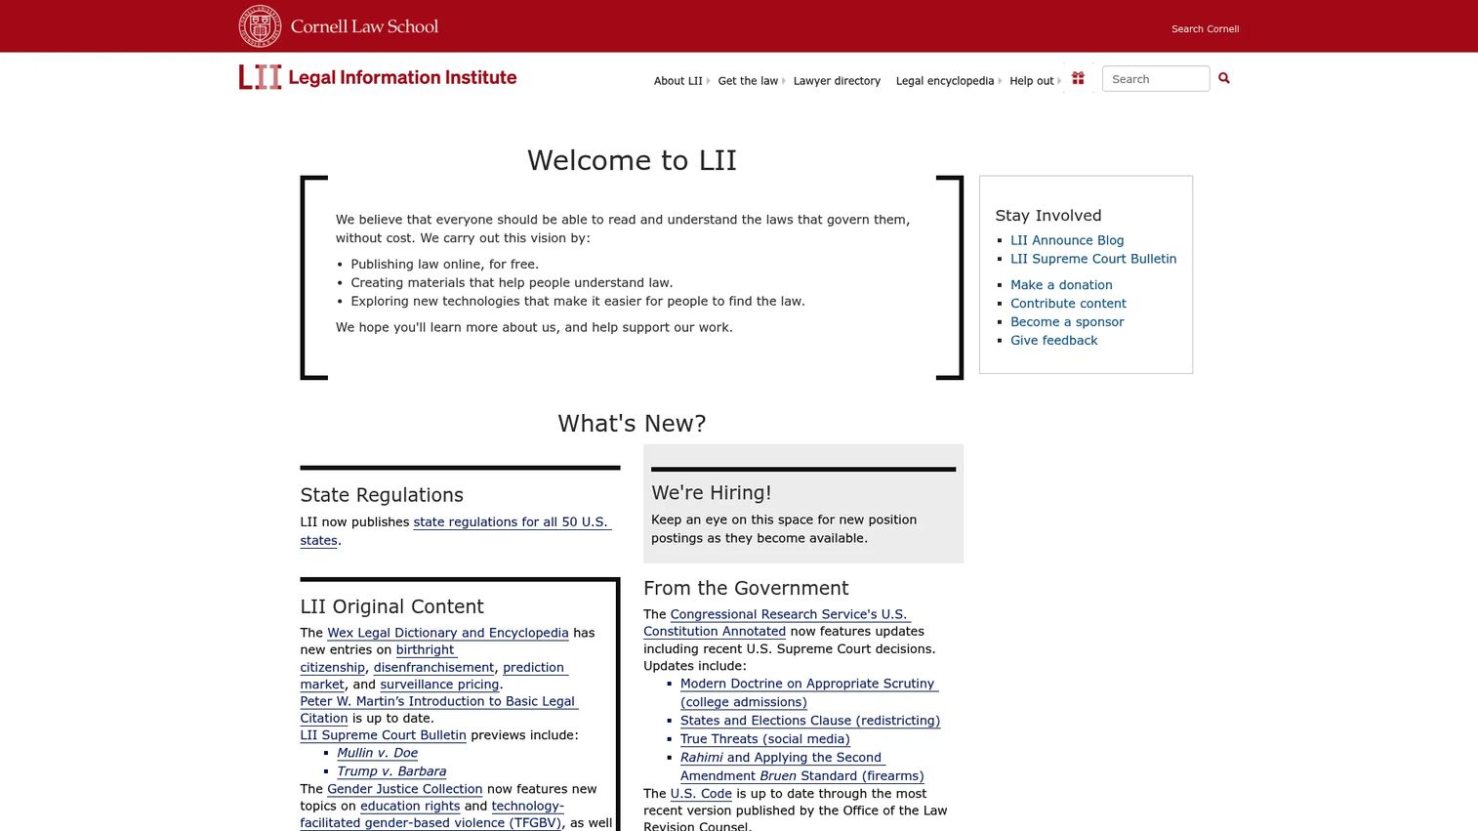1478x831 pixels.
Task: Open Modern Doctrine on Appropriate Scrutiny link
Action: coord(809,684)
